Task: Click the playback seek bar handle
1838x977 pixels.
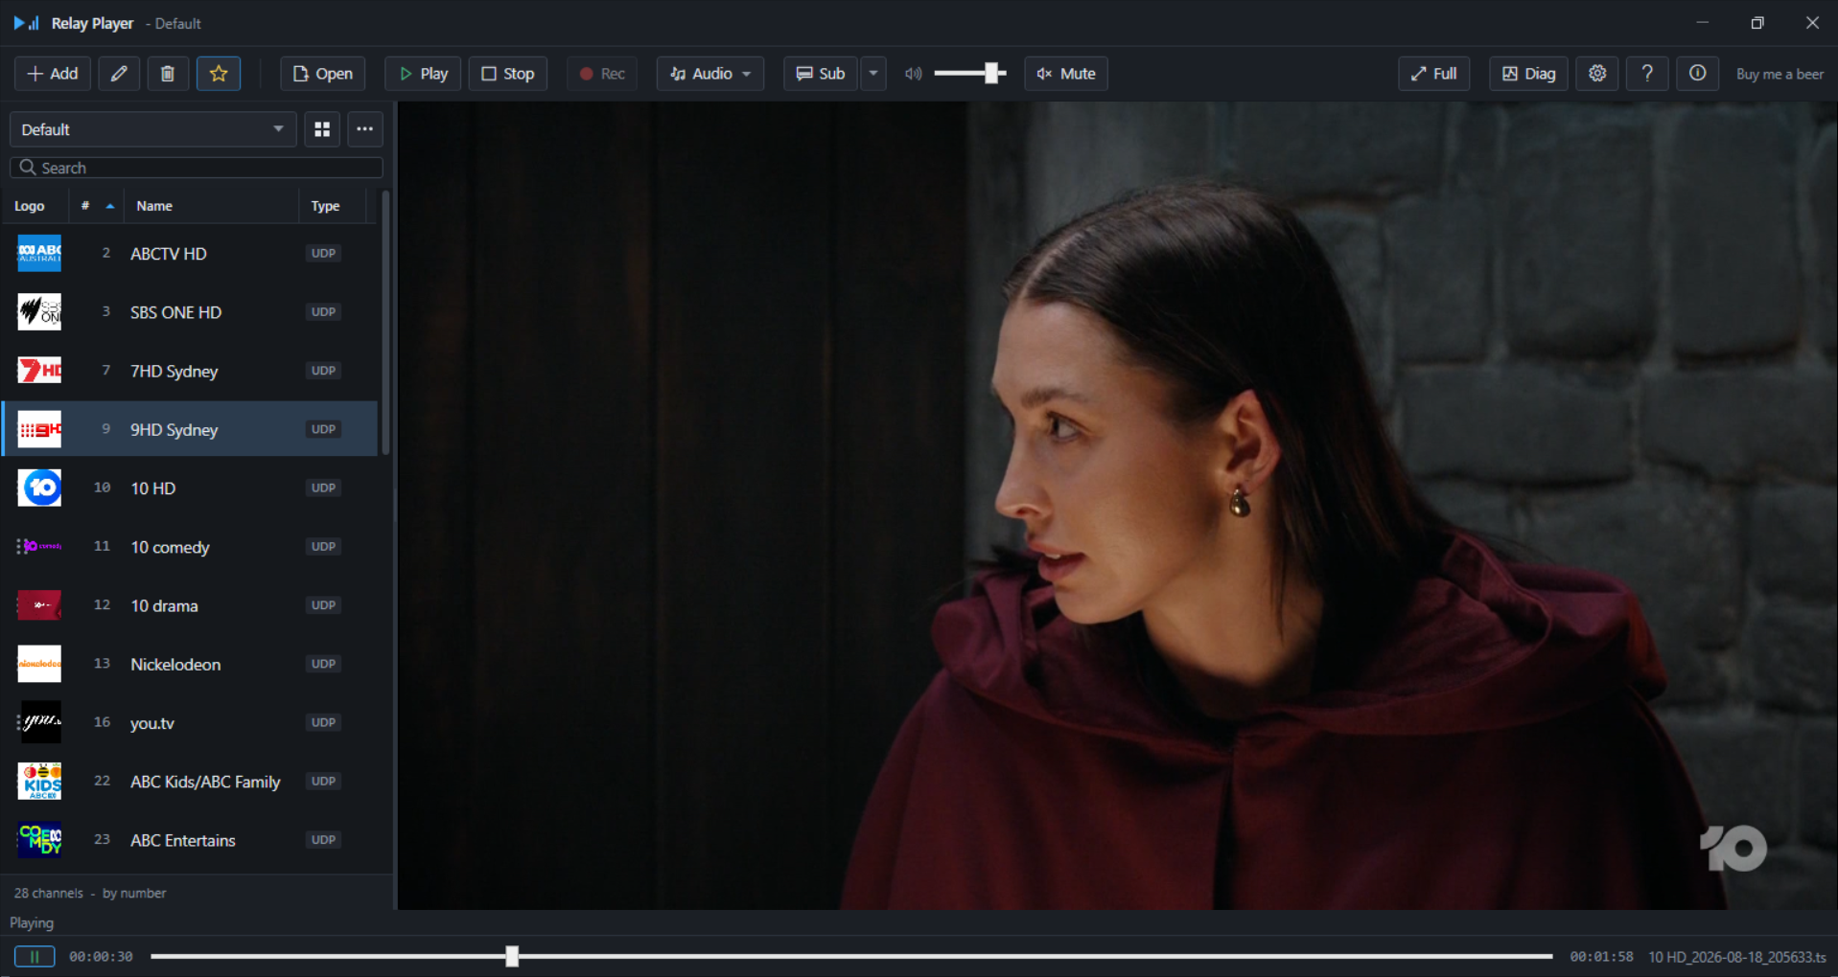Action: [x=512, y=956]
